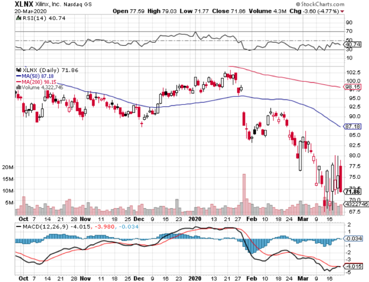Click the 'Open 77.59' value
The width and height of the screenshot is (369, 282).
[128, 11]
